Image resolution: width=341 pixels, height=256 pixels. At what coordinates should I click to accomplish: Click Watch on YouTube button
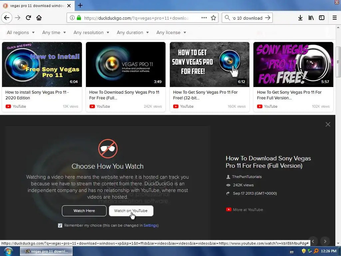[x=131, y=211]
